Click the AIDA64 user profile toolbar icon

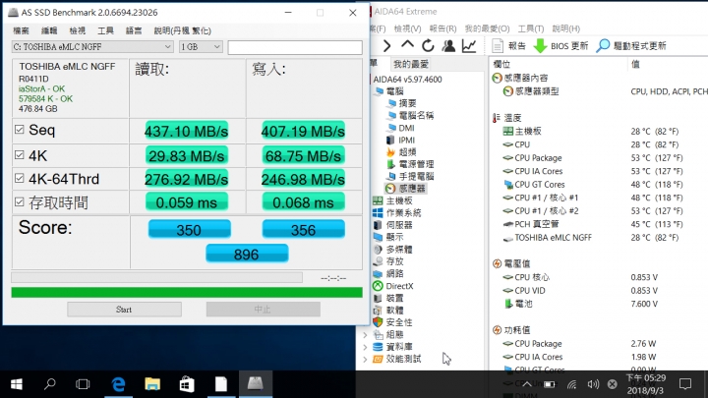click(448, 45)
